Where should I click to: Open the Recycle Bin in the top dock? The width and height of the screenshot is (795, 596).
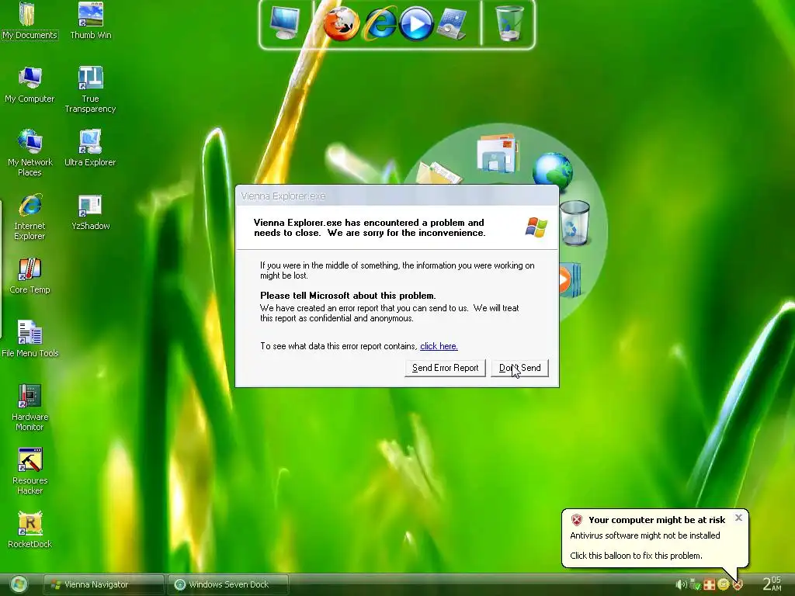coord(509,23)
